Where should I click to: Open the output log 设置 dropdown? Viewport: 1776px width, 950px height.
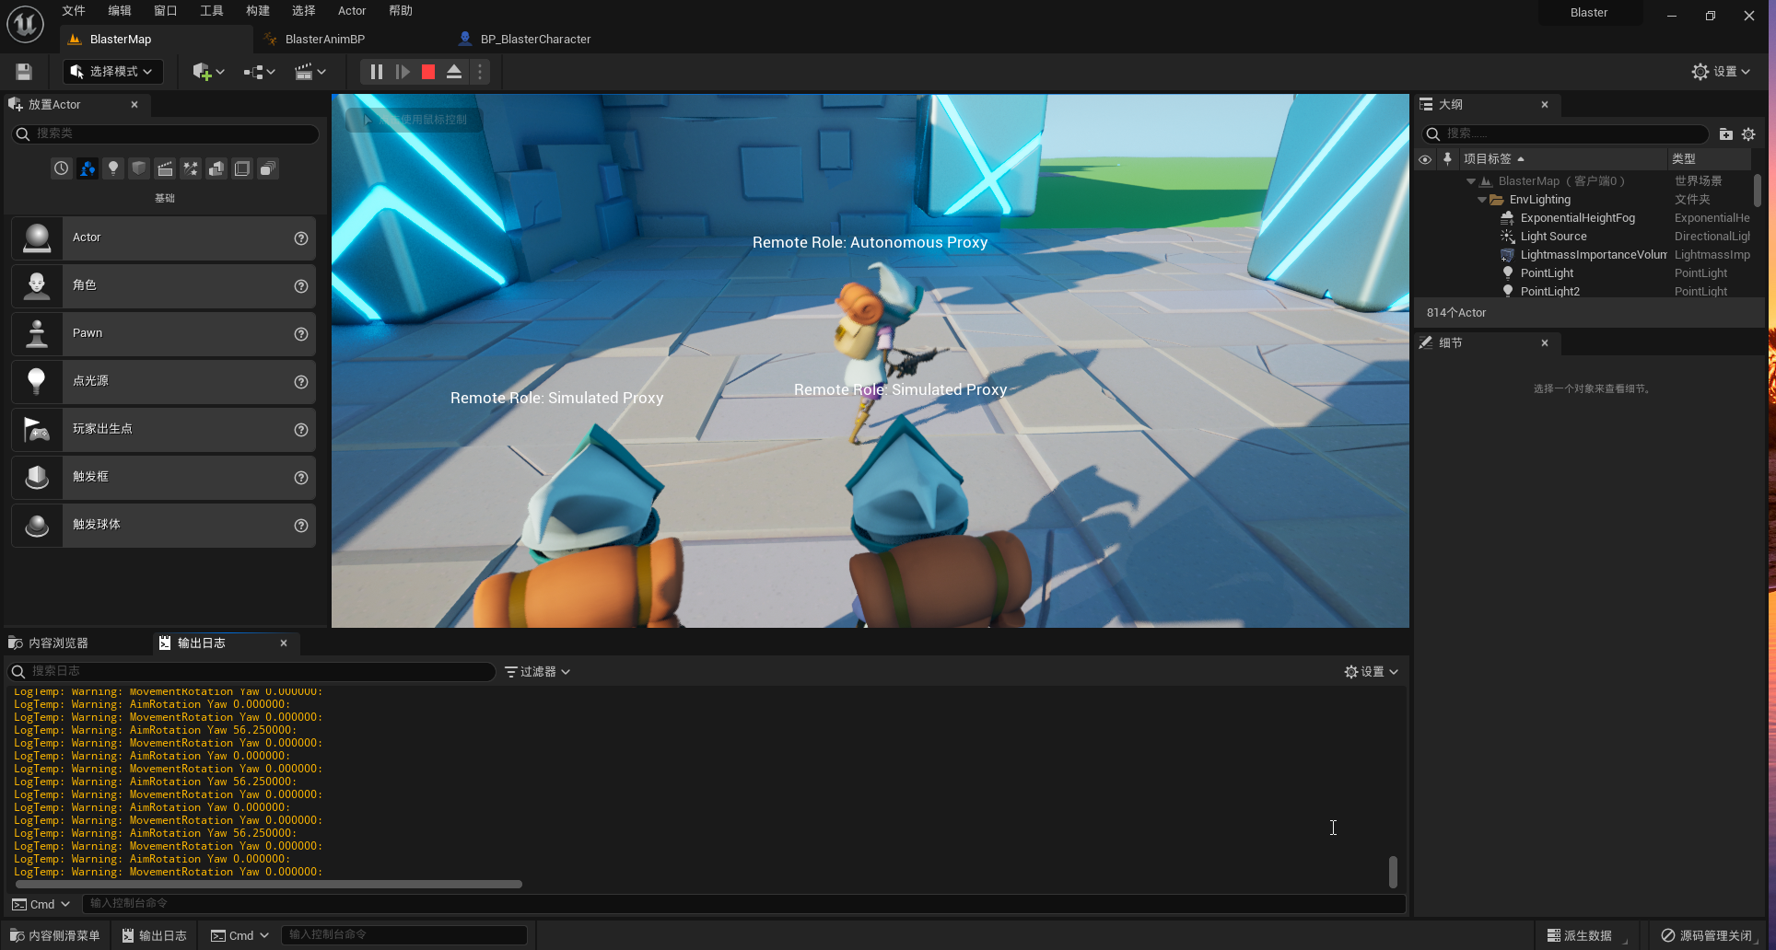[x=1372, y=672]
